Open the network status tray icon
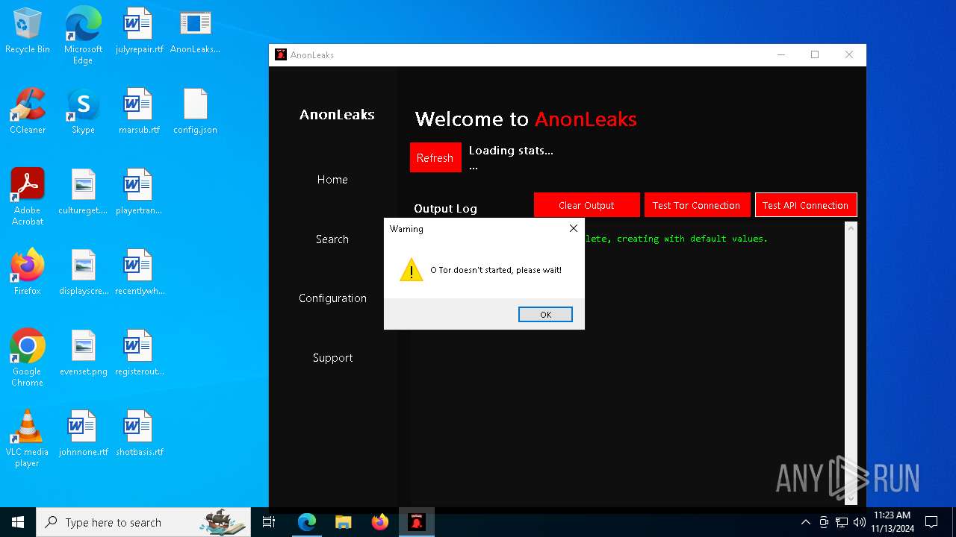This screenshot has width=956, height=537. point(842,522)
